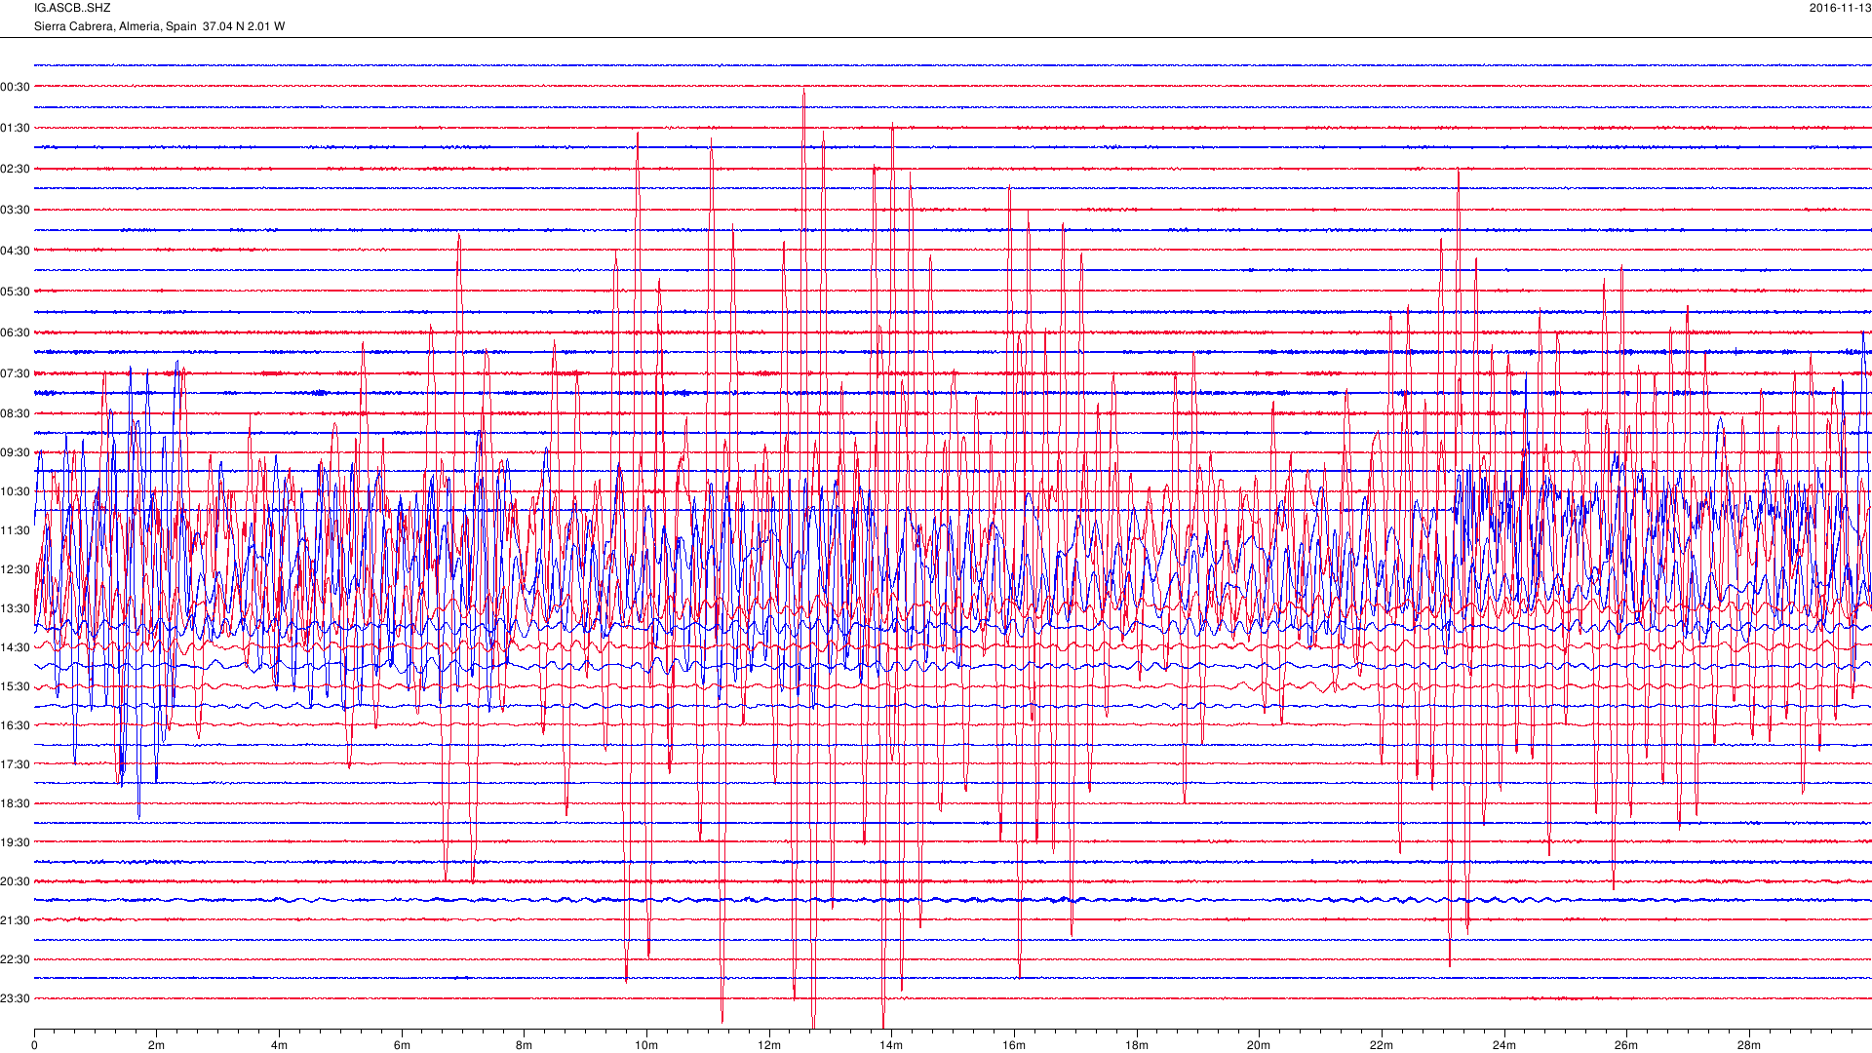The height and width of the screenshot is (1053, 1872).
Task: Click the 6m tick label
Action: (402, 1045)
